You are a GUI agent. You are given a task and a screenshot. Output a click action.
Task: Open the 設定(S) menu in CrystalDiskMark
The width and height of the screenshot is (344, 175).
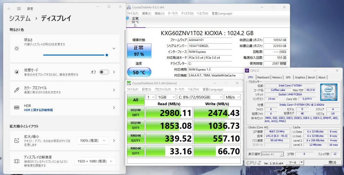(147, 89)
